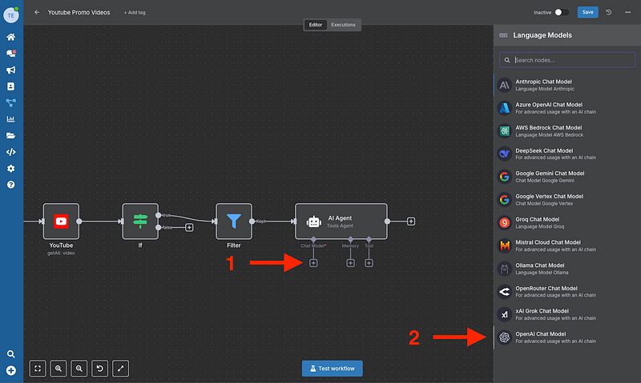Click the Save button
The width and height of the screenshot is (641, 383).
coord(587,13)
